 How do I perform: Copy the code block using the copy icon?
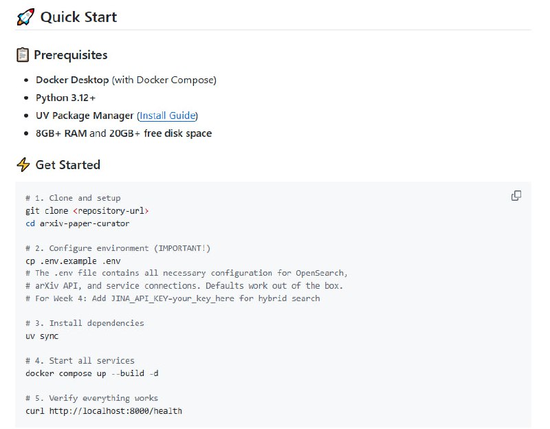click(516, 196)
